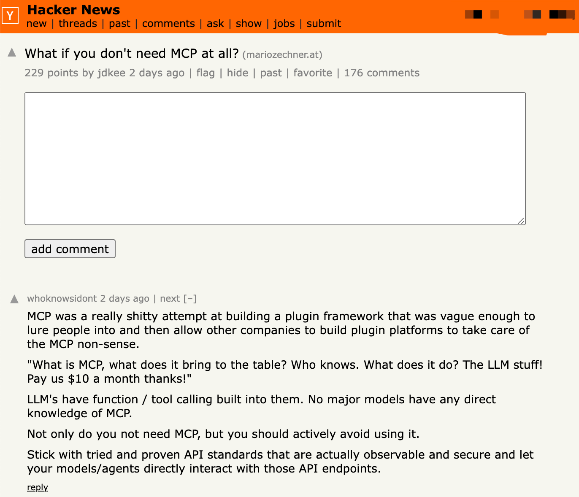Viewport: 579px width, 497px height.
Task: Navigate to the 'jobs' page
Action: pyautogui.click(x=284, y=24)
